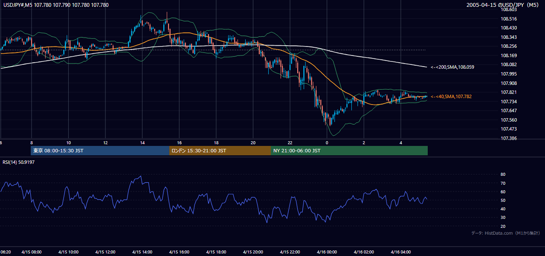Viewport: 545px width, 256px height.
Task: Click the 4/15 10:00 bottom time label
Action: [x=69, y=252]
